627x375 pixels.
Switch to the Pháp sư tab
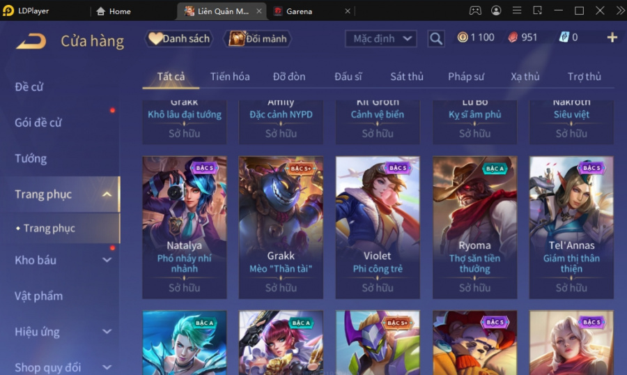pyautogui.click(x=466, y=77)
